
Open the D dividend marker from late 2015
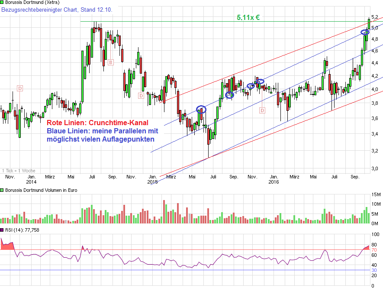point(262,110)
